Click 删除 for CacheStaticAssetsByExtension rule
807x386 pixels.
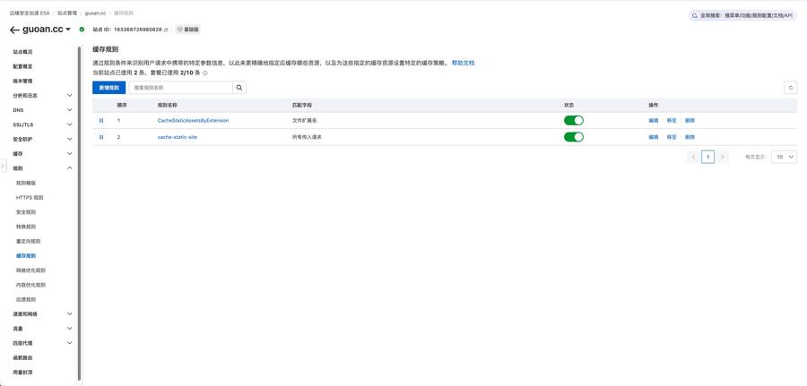(x=690, y=120)
